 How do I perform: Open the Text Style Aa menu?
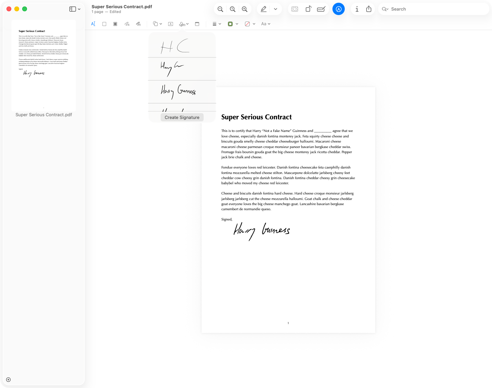265,24
